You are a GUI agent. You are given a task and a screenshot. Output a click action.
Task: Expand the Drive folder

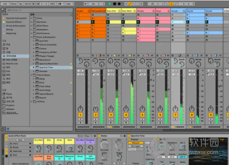click(x=31, y=18)
